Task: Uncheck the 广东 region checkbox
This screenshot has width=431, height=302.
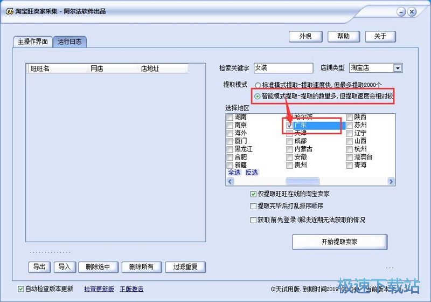Action: pyautogui.click(x=289, y=126)
